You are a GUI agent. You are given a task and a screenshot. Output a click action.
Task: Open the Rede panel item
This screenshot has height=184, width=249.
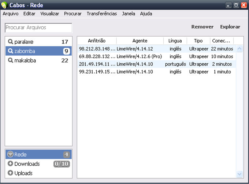(x=38, y=154)
